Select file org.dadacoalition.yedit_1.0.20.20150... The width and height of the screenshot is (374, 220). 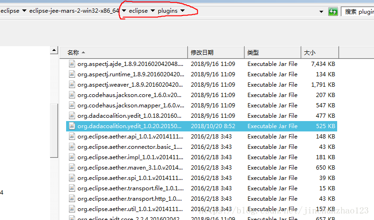129,126
